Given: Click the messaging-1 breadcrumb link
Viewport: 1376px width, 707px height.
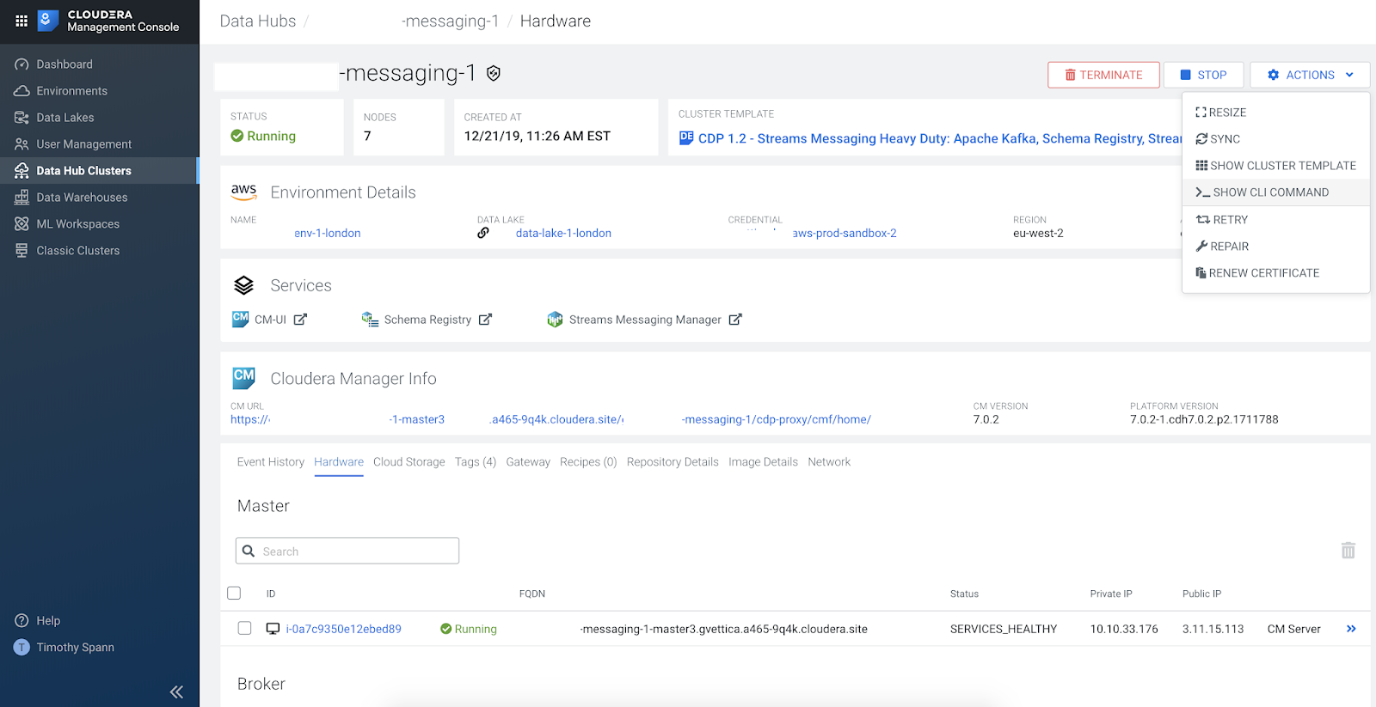Looking at the screenshot, I should pyautogui.click(x=450, y=21).
